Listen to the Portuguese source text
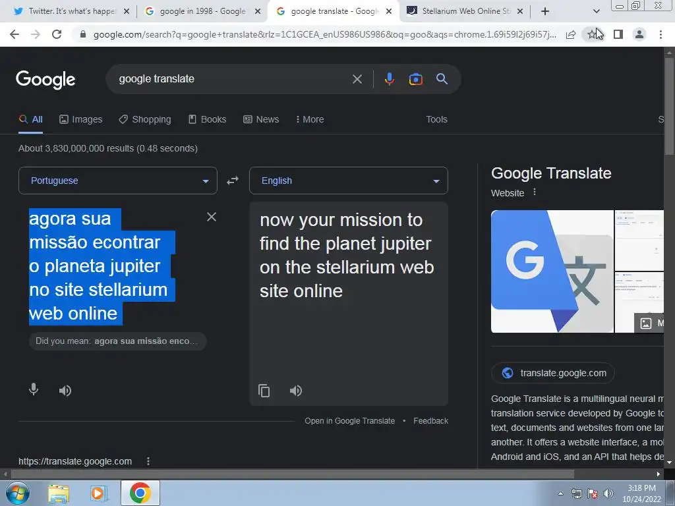675x506 pixels. [x=65, y=391]
